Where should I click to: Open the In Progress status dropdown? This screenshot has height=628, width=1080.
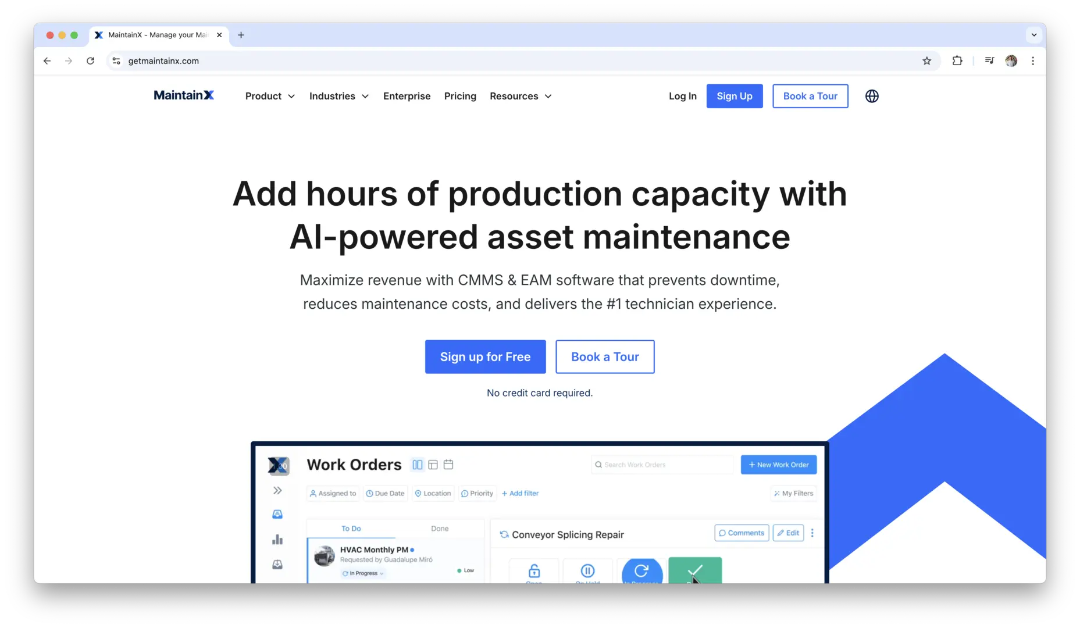[x=363, y=573]
